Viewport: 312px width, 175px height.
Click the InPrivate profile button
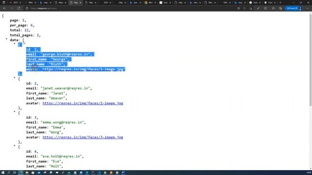coord(294,8)
